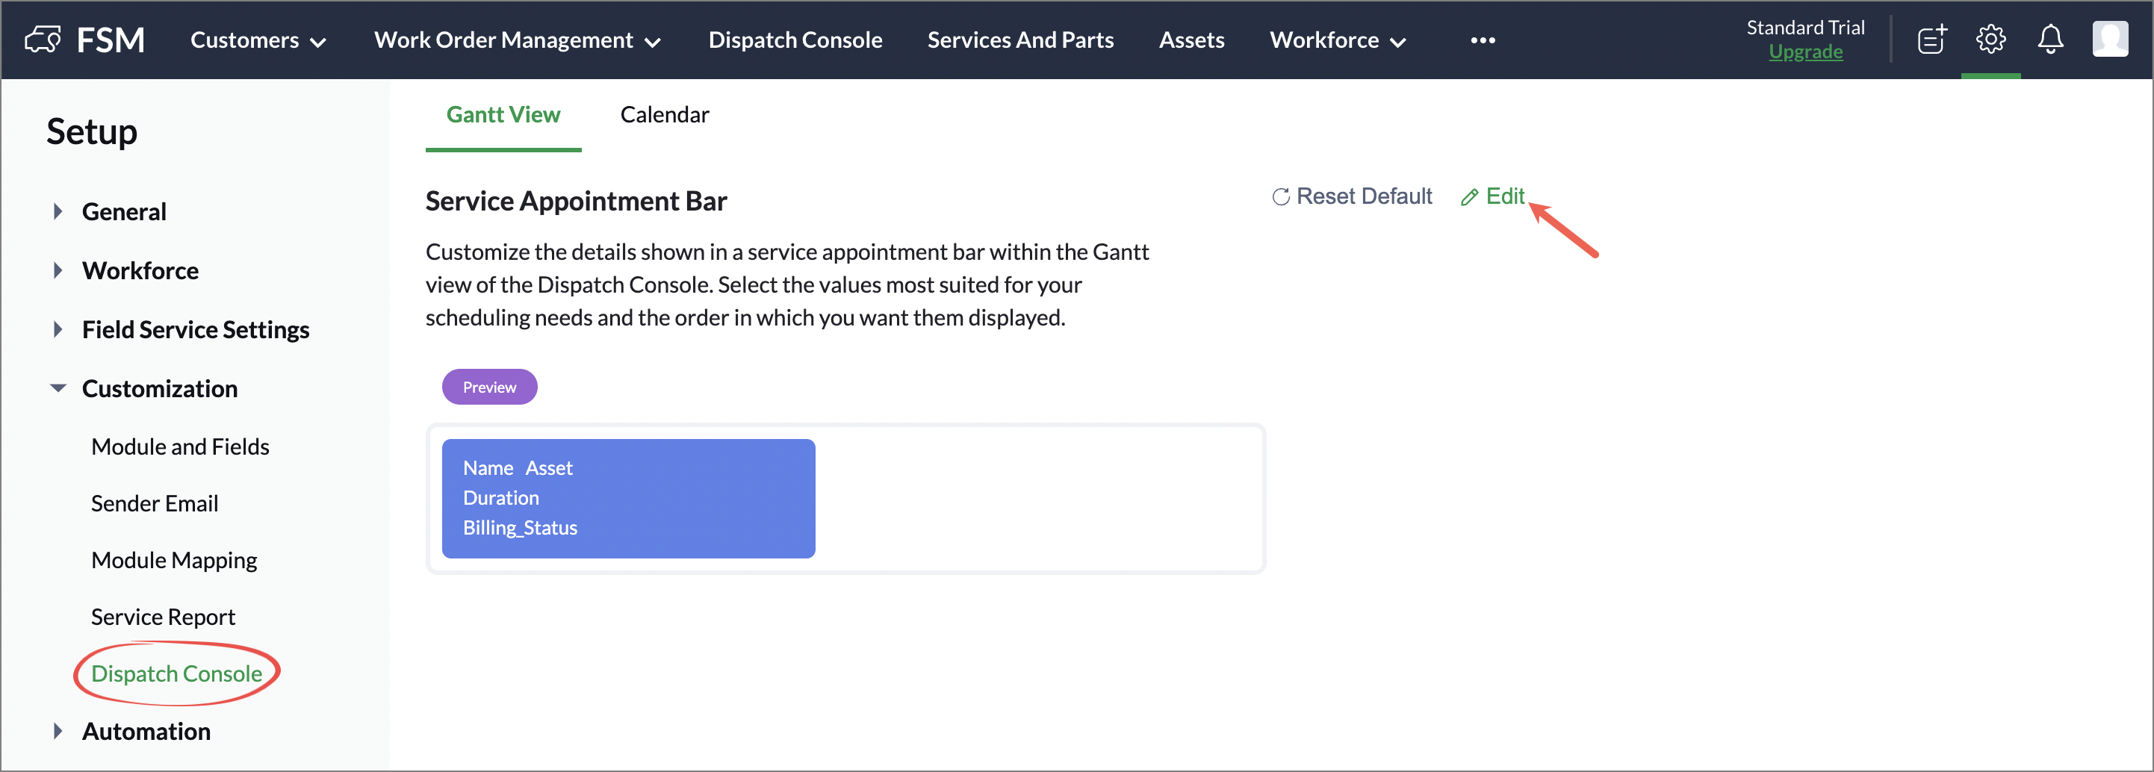Screen dimensions: 2154x772
Task: Open the quick create icon
Action: click(1931, 40)
